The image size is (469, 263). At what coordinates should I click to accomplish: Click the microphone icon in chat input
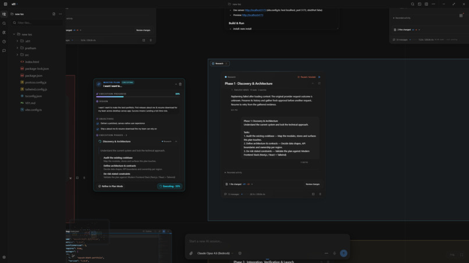[x=335, y=253]
